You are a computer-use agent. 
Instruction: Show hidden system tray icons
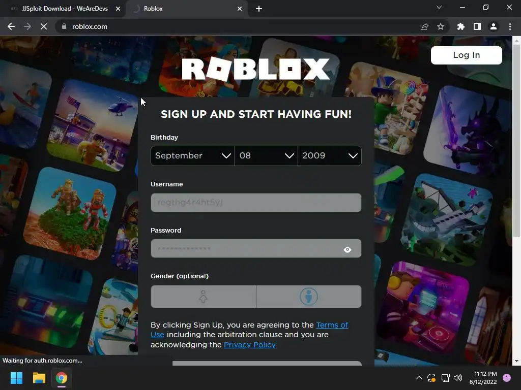tap(419, 378)
